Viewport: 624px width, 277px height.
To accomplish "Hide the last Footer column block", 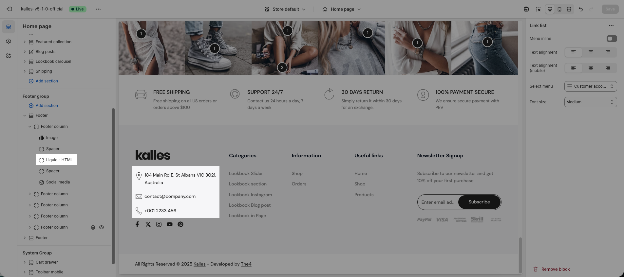I will pyautogui.click(x=102, y=227).
